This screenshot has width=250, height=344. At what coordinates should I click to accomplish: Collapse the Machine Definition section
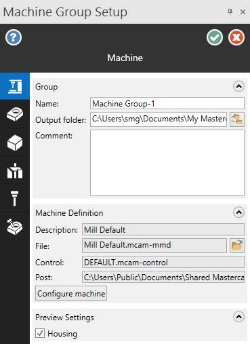pyautogui.click(x=238, y=212)
